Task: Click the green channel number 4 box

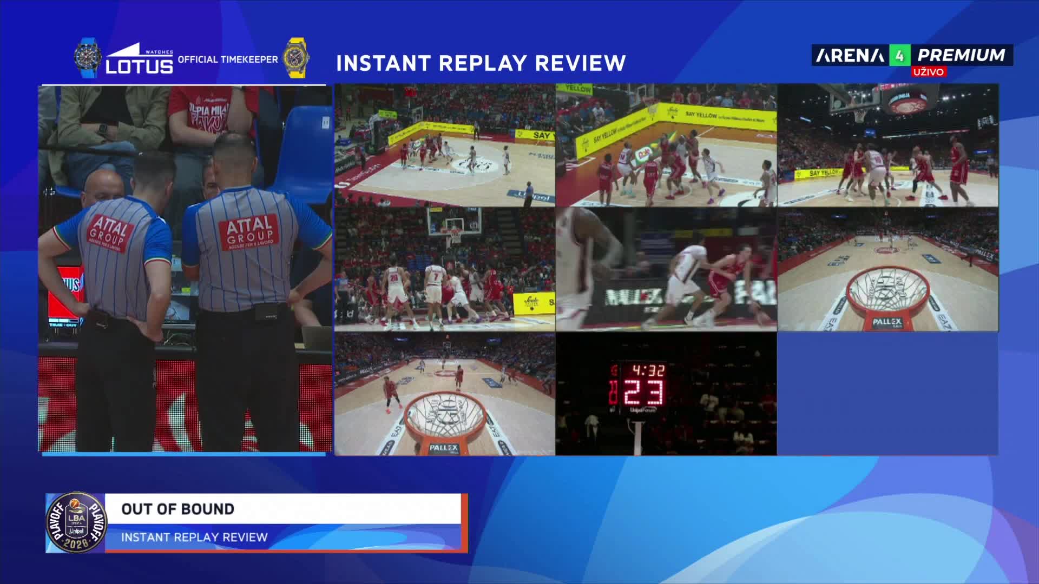Action: click(x=899, y=55)
